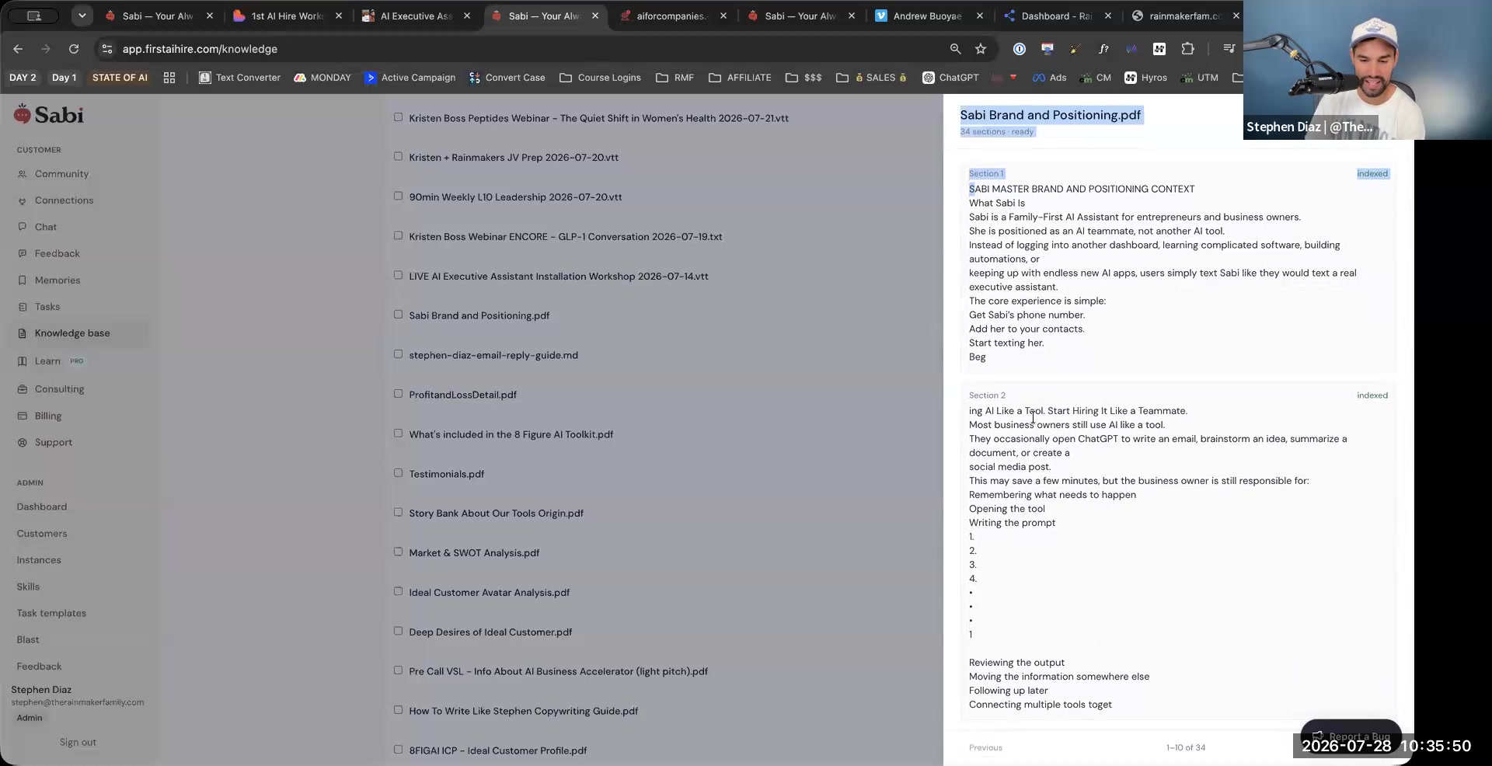
Task: Check Deep Desires of Ideal Customer.pdf checkbox
Action: (398, 631)
